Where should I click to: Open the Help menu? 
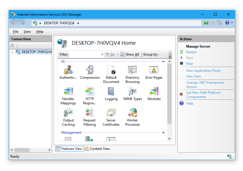[40, 32]
